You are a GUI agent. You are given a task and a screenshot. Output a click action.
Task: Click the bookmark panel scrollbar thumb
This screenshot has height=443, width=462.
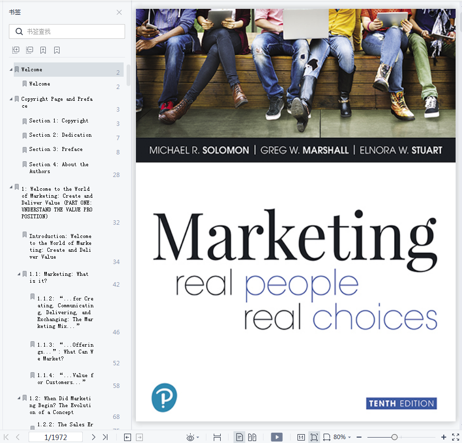coord(129,75)
